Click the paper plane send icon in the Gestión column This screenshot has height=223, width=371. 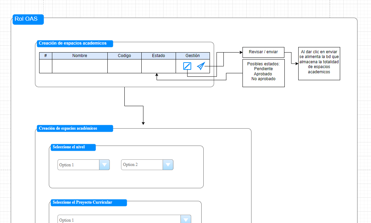click(x=201, y=66)
